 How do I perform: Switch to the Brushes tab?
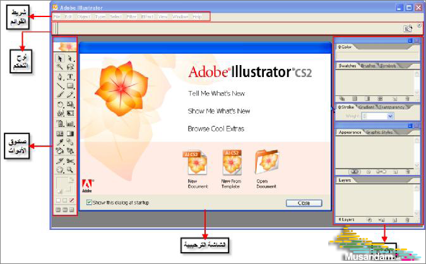[368, 66]
